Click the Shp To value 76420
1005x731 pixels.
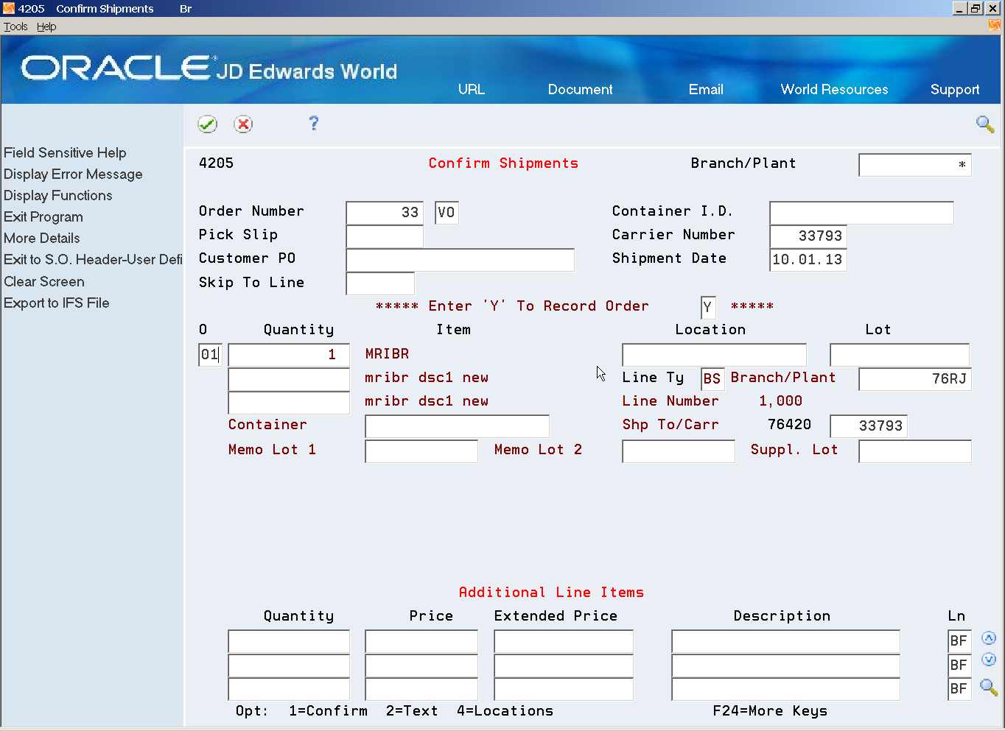[x=789, y=425]
